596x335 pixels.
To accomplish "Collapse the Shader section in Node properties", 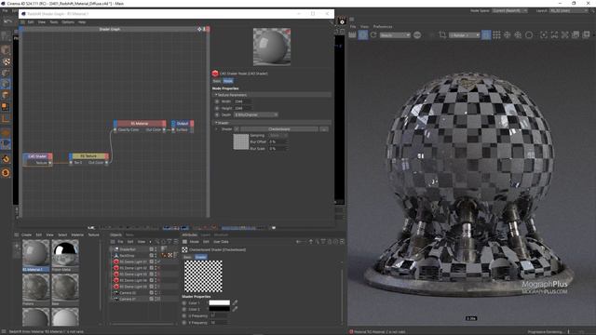I will (216, 123).
